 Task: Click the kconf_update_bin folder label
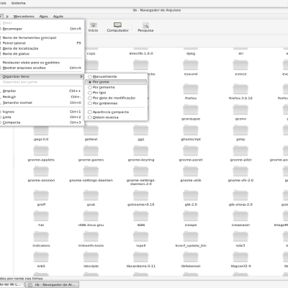click(x=191, y=246)
